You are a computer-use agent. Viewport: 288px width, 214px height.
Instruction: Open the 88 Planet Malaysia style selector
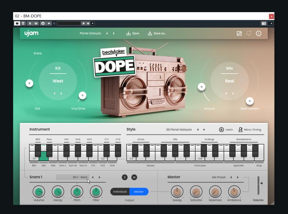(179, 130)
